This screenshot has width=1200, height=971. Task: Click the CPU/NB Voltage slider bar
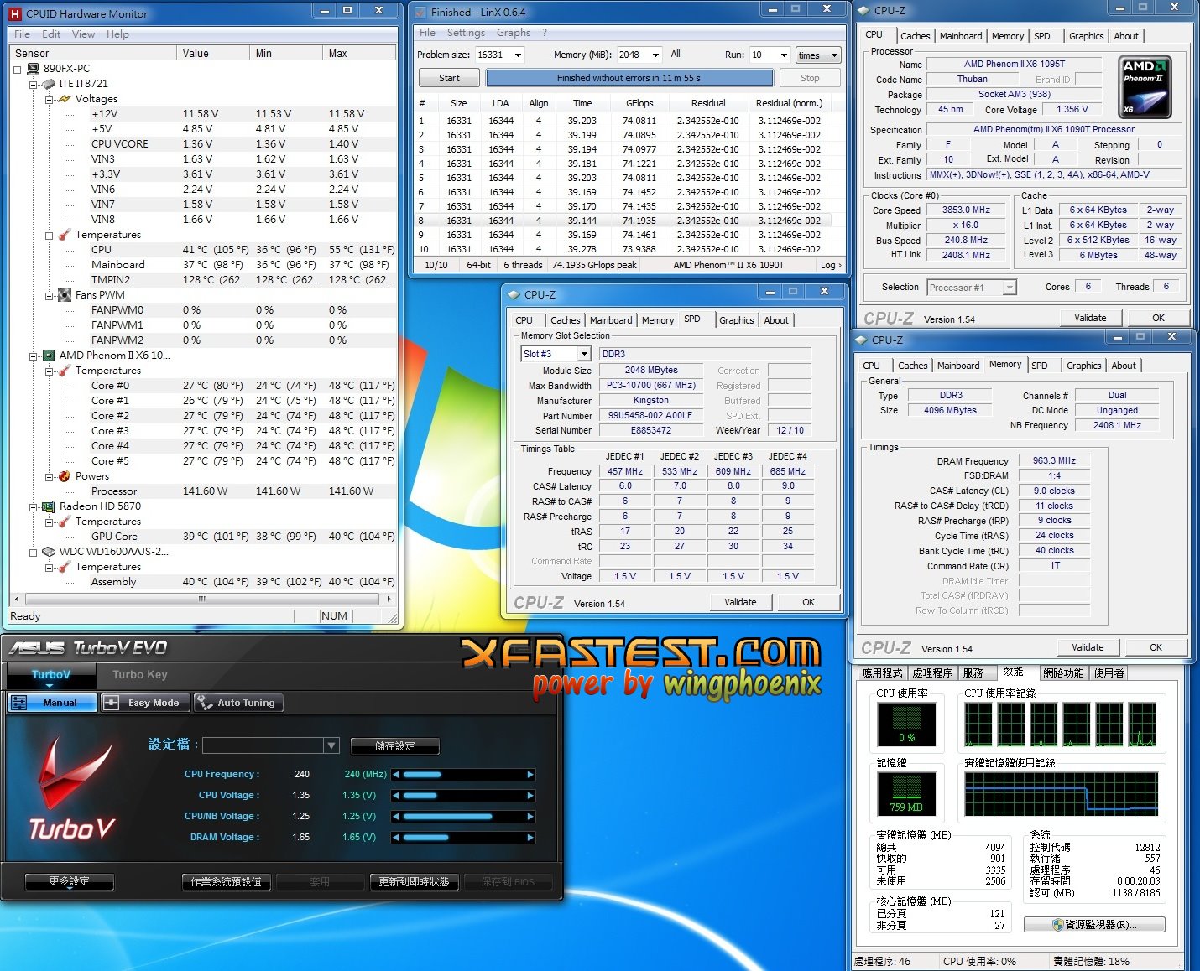463,817
